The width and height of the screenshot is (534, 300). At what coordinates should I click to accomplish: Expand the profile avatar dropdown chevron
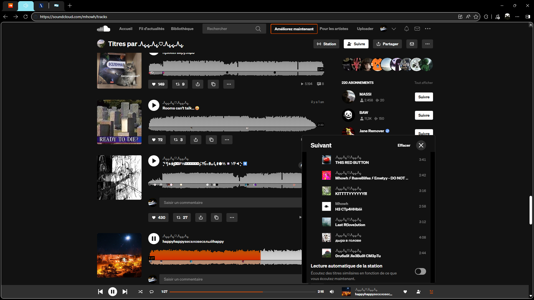(394, 29)
